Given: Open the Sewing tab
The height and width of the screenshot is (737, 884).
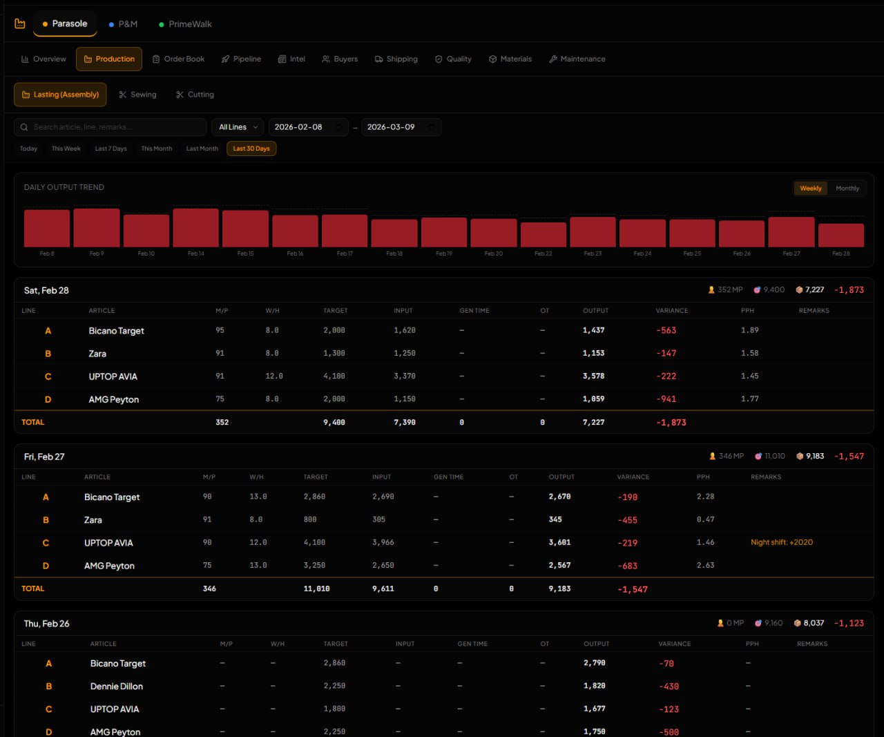Looking at the screenshot, I should coord(137,94).
